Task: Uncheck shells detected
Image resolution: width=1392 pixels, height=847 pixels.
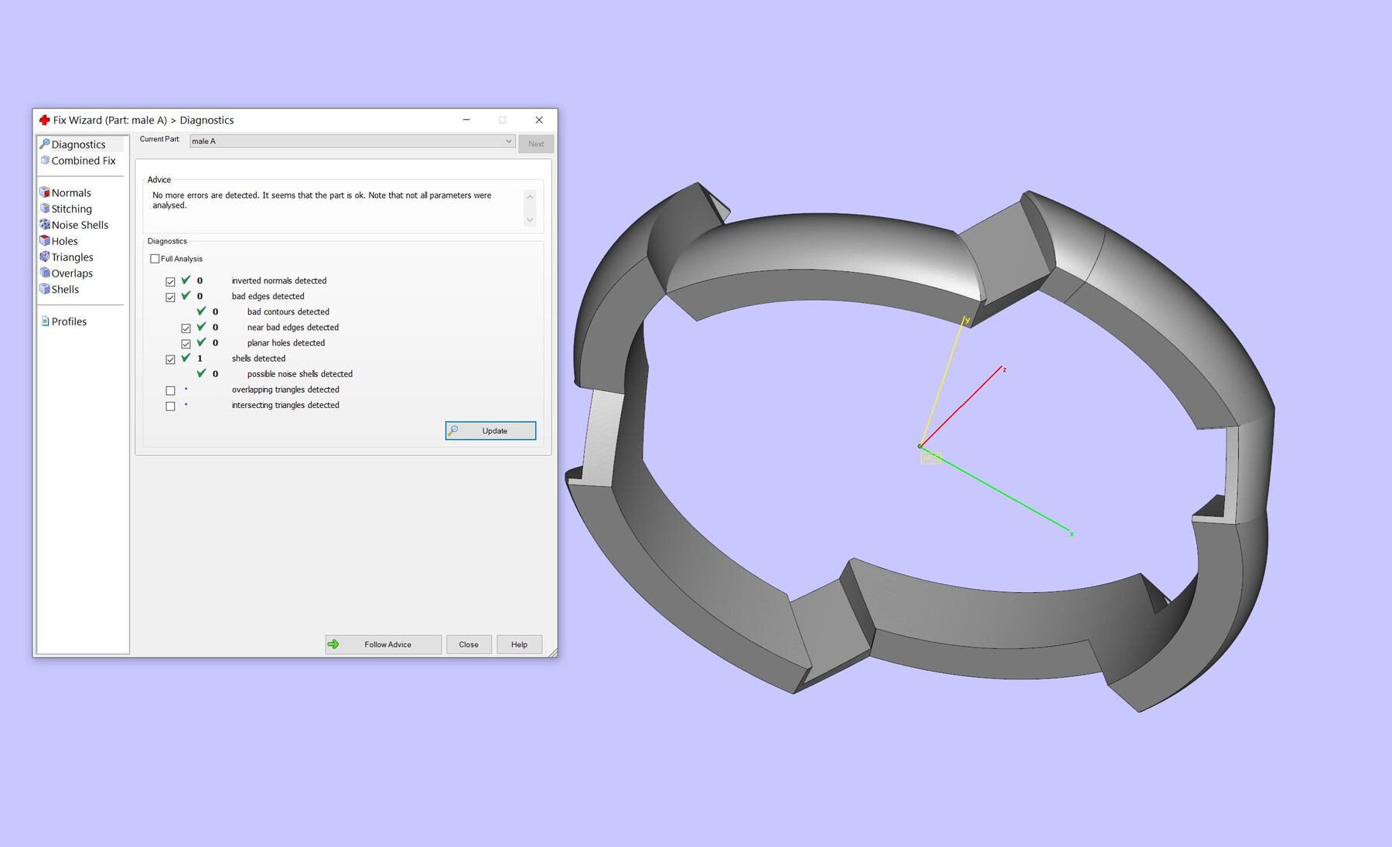Action: tap(170, 359)
